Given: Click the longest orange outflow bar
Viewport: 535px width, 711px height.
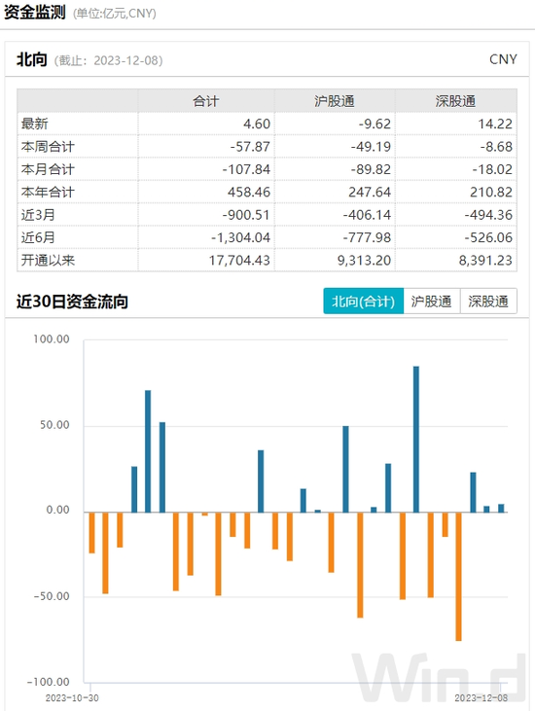Looking at the screenshot, I should point(458,577).
